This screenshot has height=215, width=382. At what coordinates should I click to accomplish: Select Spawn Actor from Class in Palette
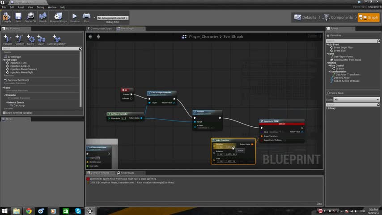[x=347, y=60]
